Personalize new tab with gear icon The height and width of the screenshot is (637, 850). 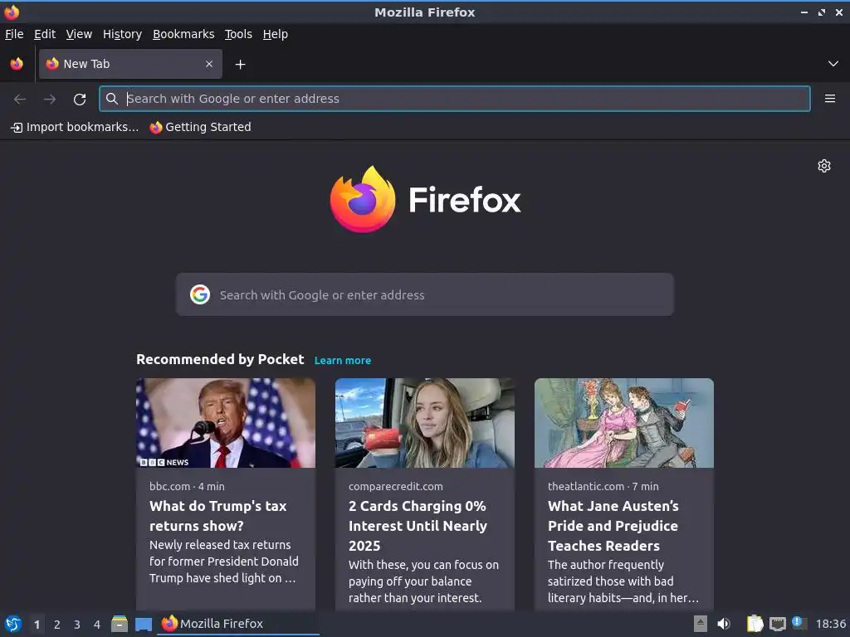point(824,166)
